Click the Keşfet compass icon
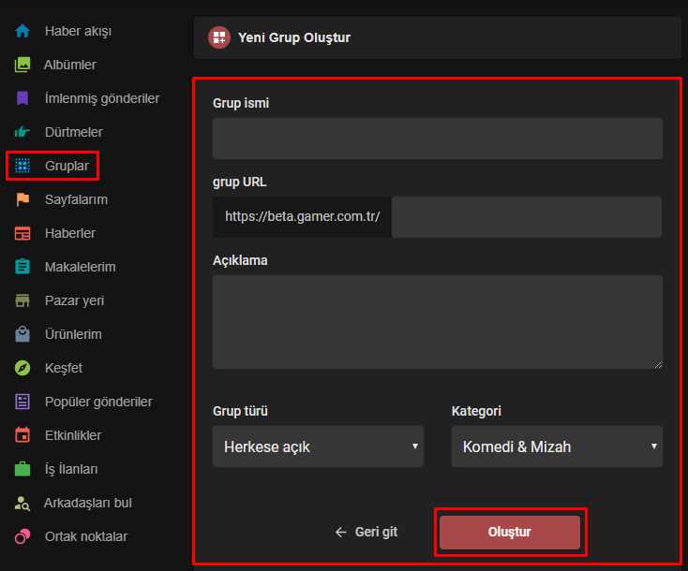The width and height of the screenshot is (688, 571). [22, 368]
